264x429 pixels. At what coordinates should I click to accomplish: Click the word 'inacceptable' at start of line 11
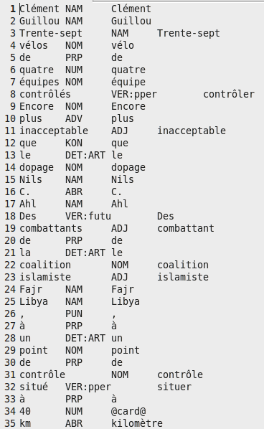pyautogui.click(x=54, y=131)
